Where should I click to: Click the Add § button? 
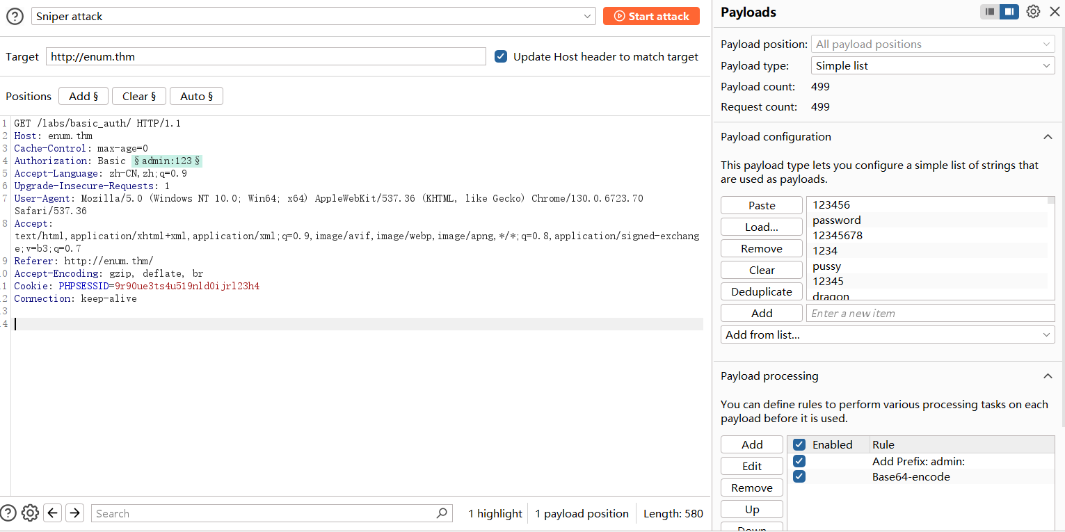click(83, 96)
